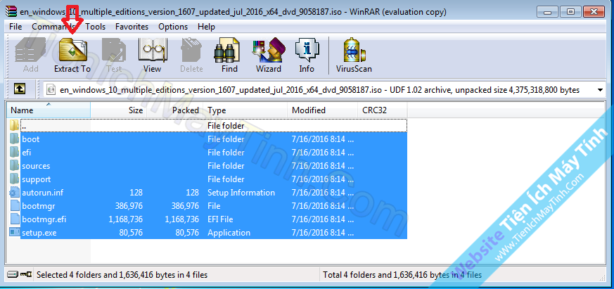Click the Test toolbar icon

[x=114, y=50]
